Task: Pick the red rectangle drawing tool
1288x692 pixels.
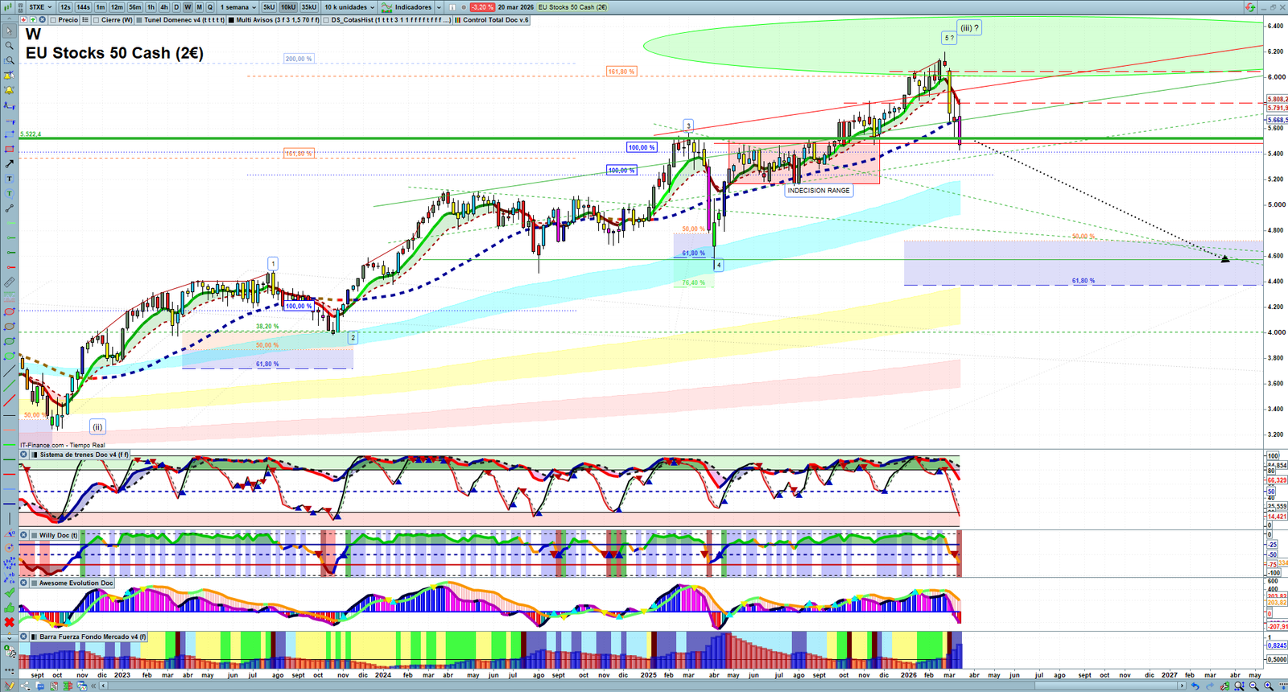Action: 10,149
